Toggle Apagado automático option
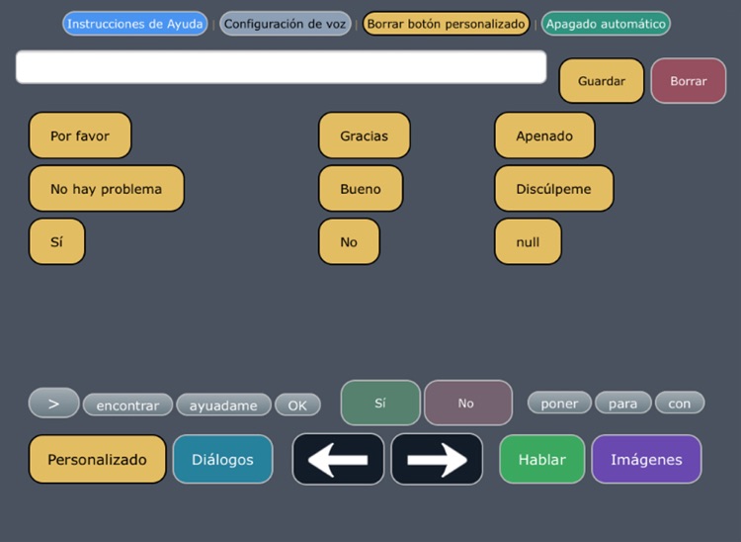The width and height of the screenshot is (741, 542). (x=606, y=24)
